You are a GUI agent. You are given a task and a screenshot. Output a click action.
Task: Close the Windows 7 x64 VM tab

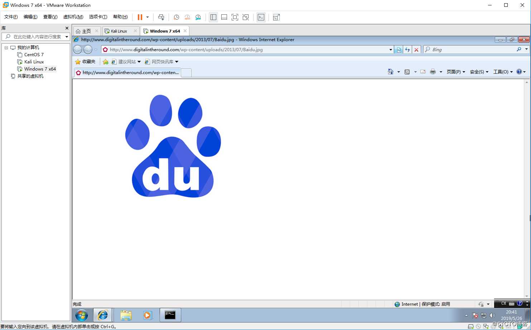(185, 31)
